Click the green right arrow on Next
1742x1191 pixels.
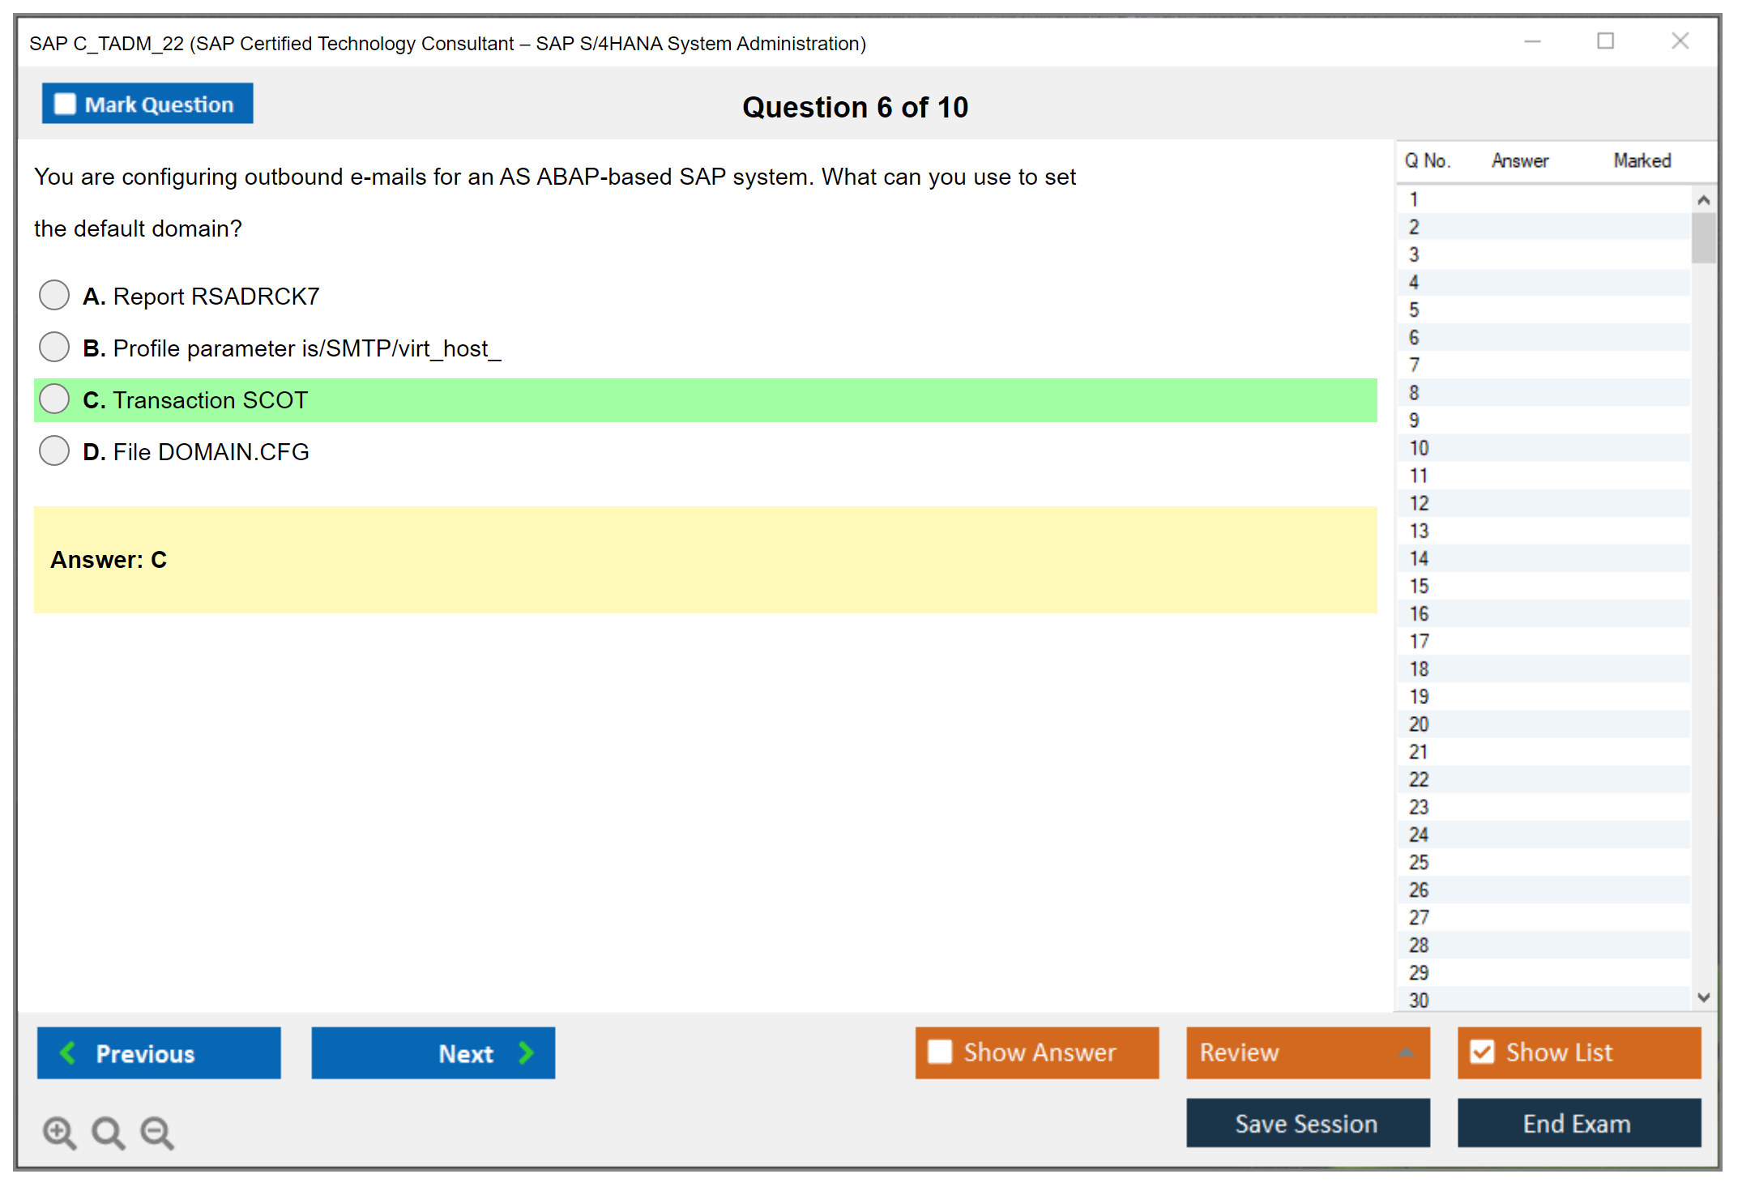526,1052
